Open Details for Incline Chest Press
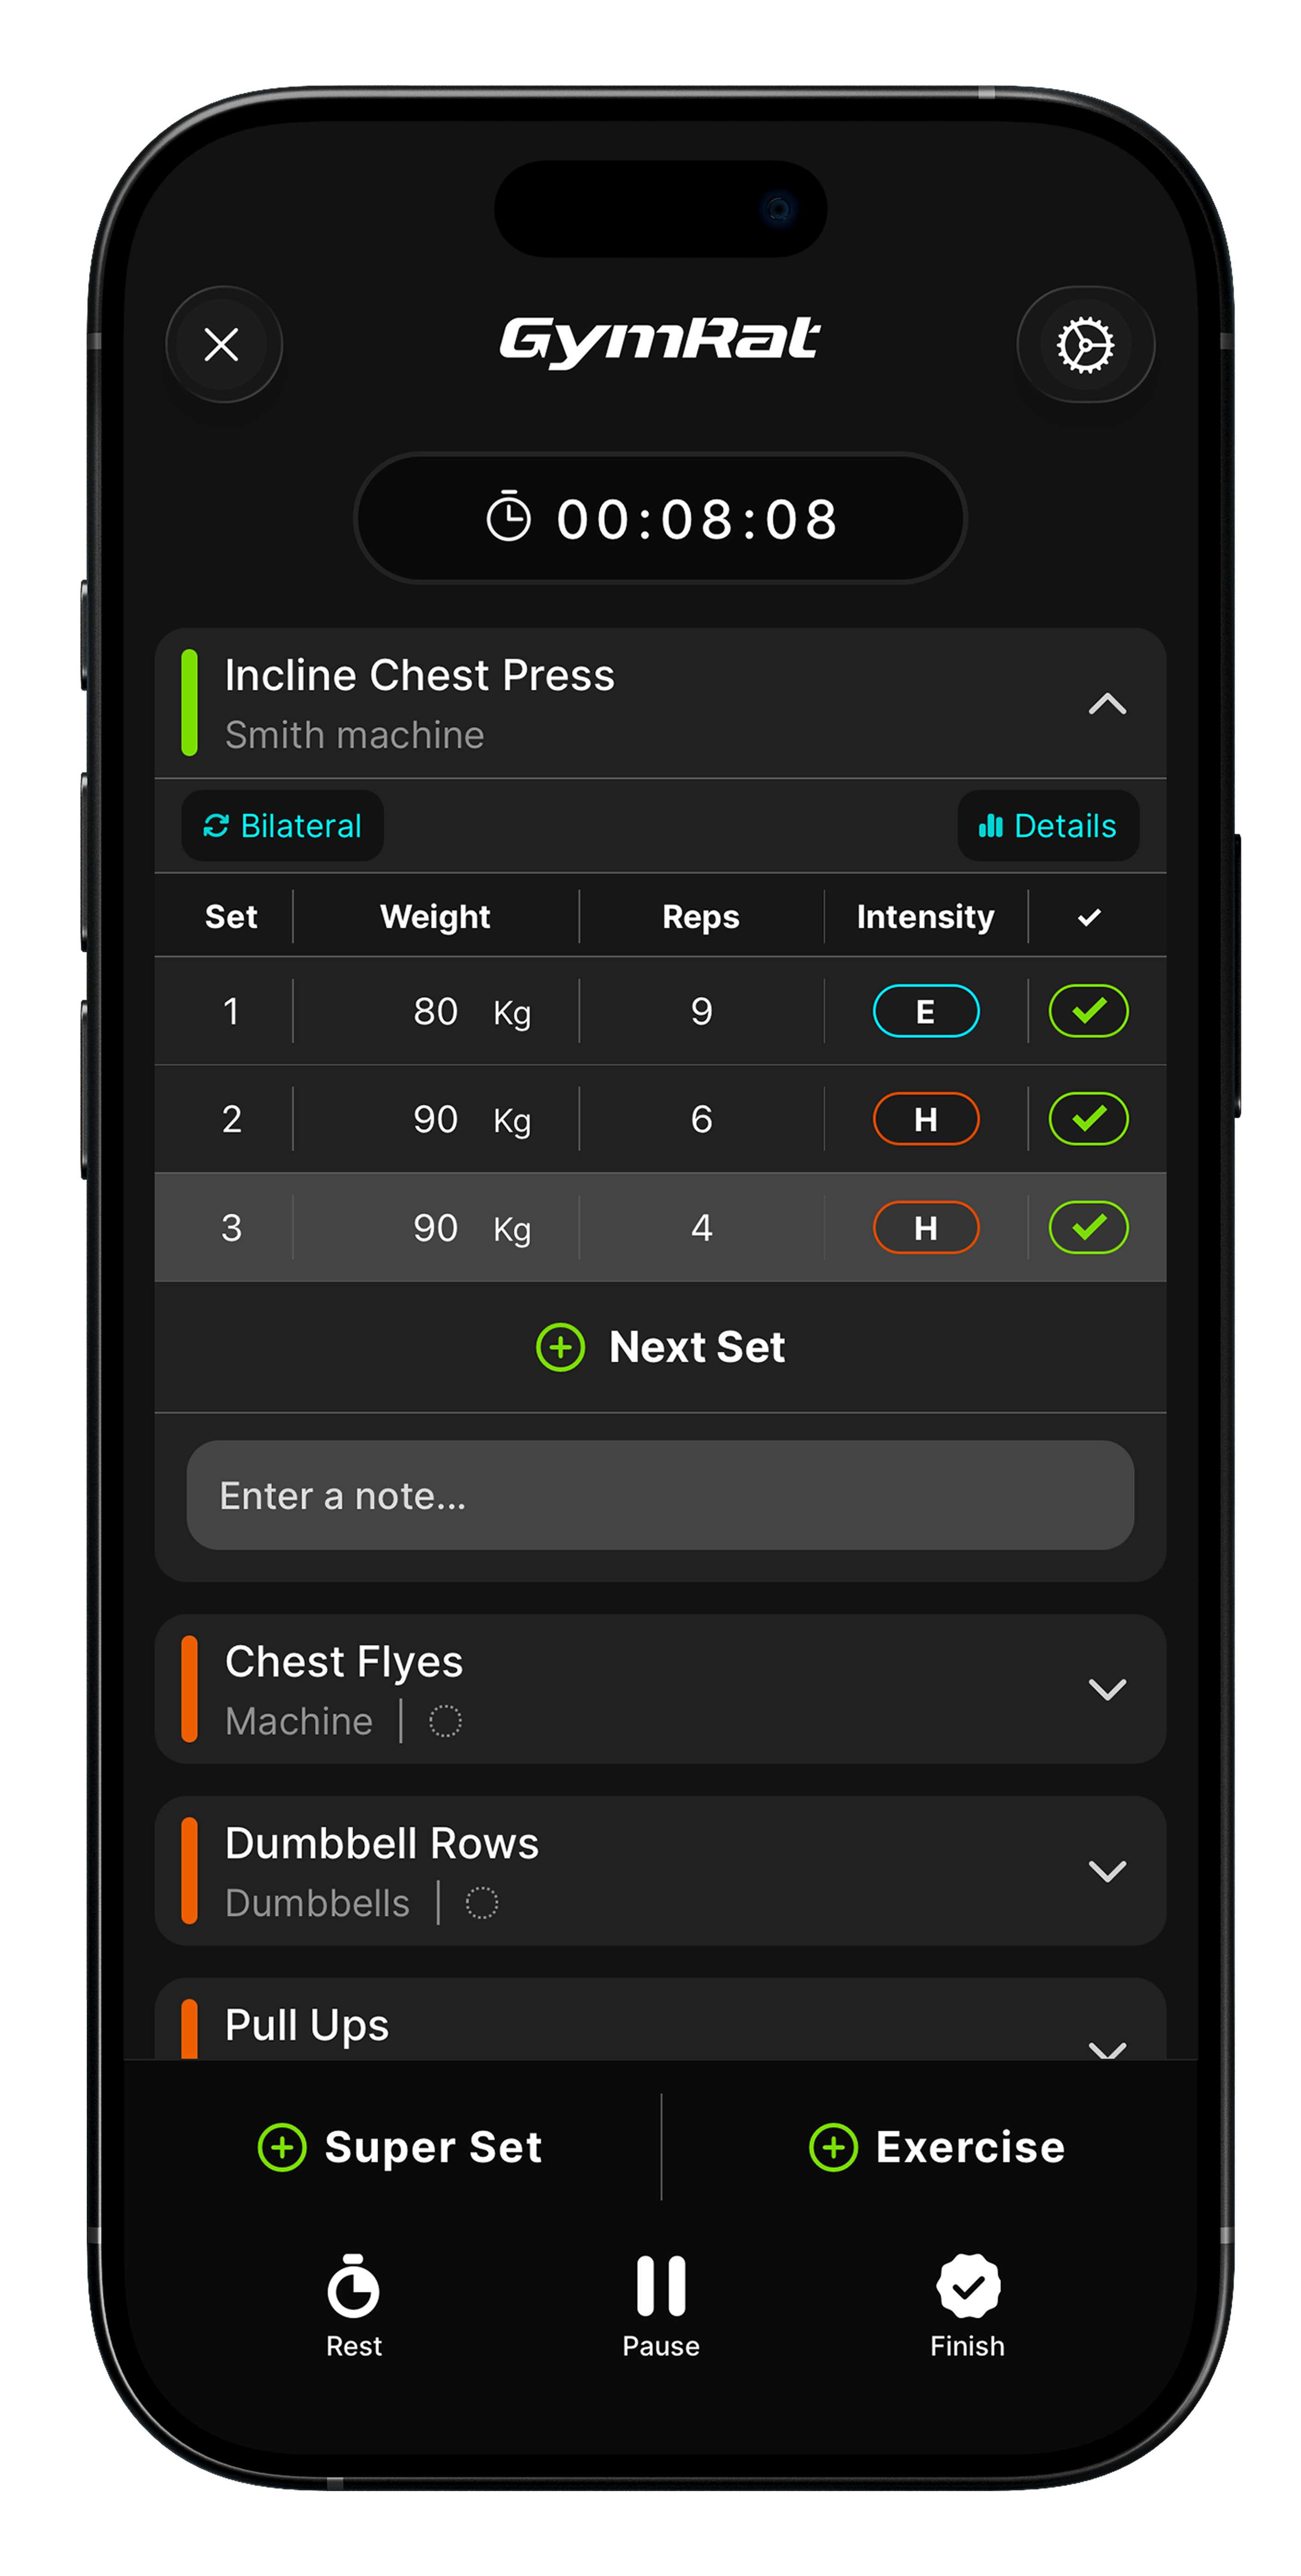1301x2576 pixels. (x=1047, y=825)
